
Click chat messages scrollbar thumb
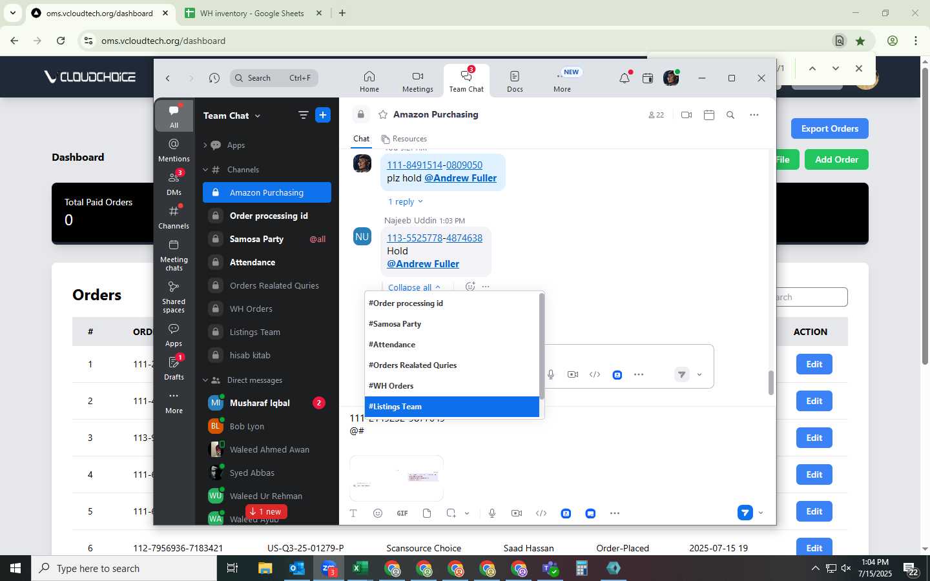[770, 383]
